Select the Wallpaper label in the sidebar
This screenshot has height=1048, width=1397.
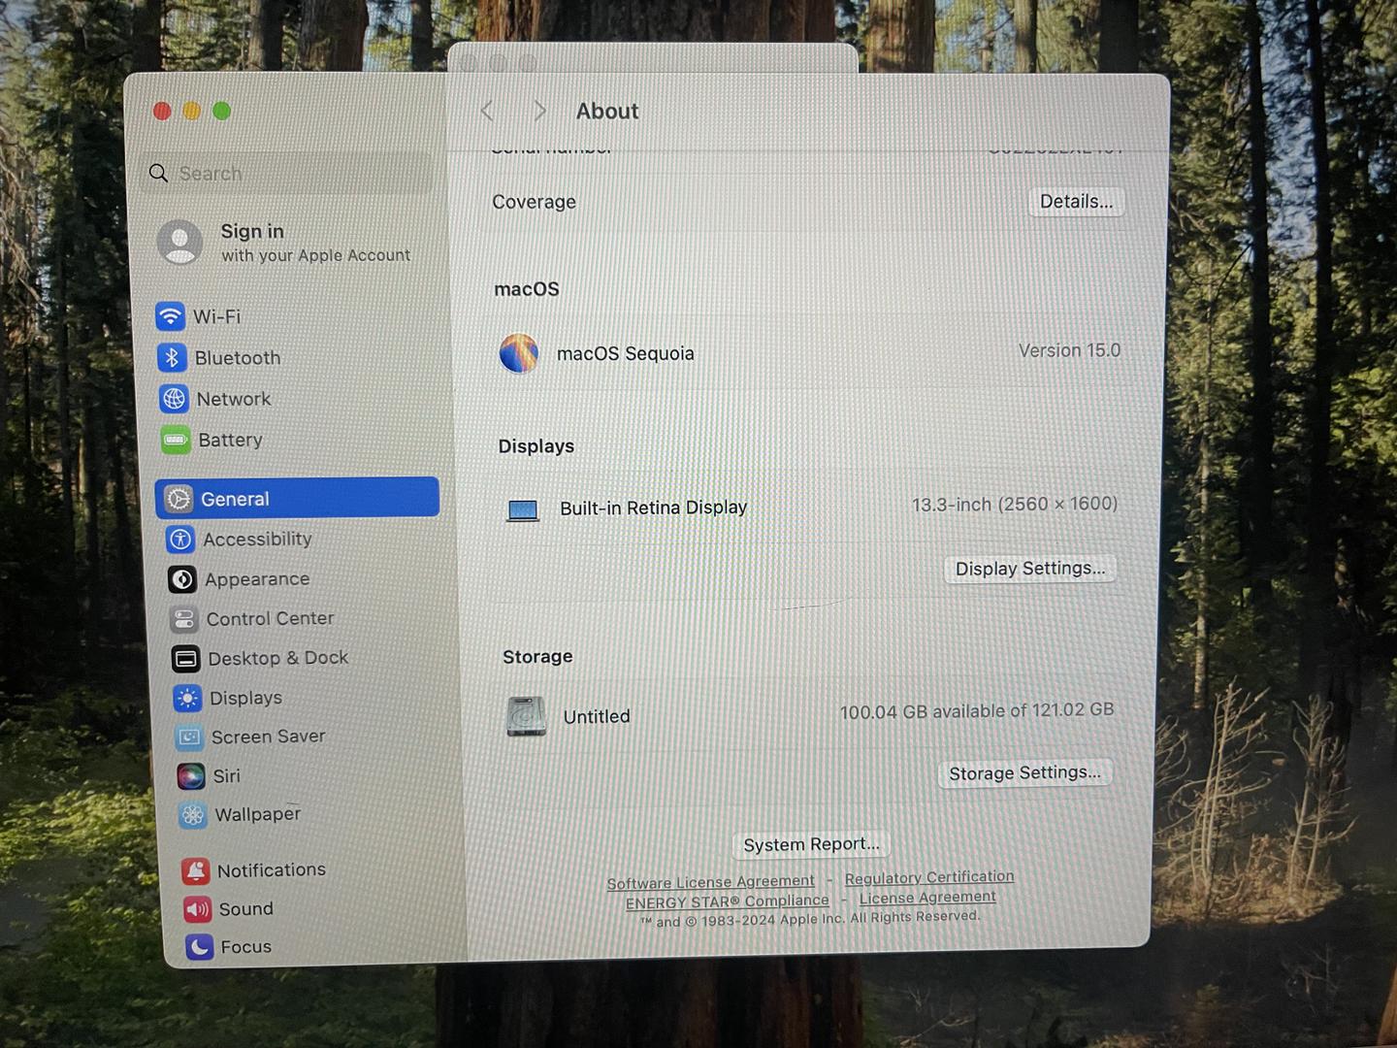258,815
